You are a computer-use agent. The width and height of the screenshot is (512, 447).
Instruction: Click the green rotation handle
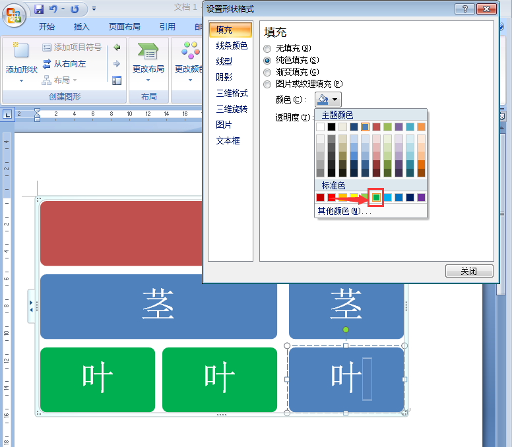click(x=346, y=330)
